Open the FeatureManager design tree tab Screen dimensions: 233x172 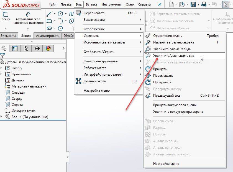point(4,48)
